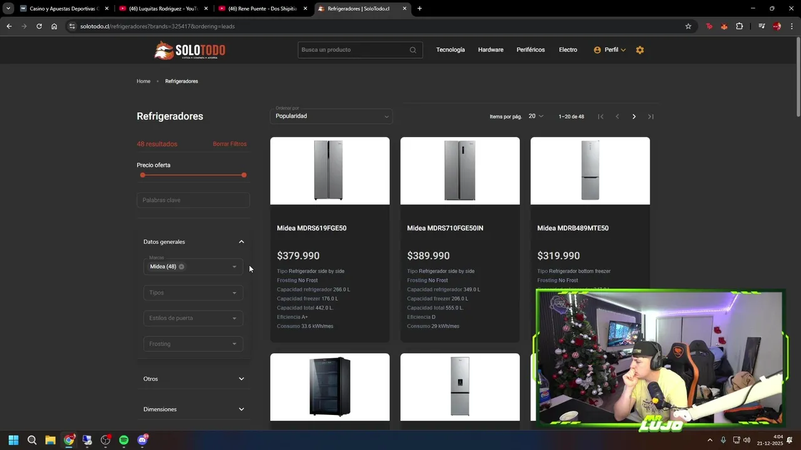Open Discord from taskbar

pos(142,440)
